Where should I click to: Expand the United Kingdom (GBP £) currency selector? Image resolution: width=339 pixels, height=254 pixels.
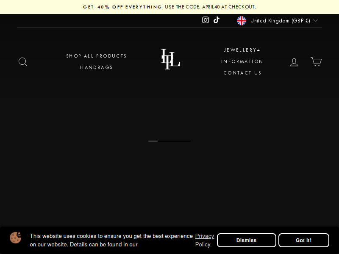pos(278,21)
